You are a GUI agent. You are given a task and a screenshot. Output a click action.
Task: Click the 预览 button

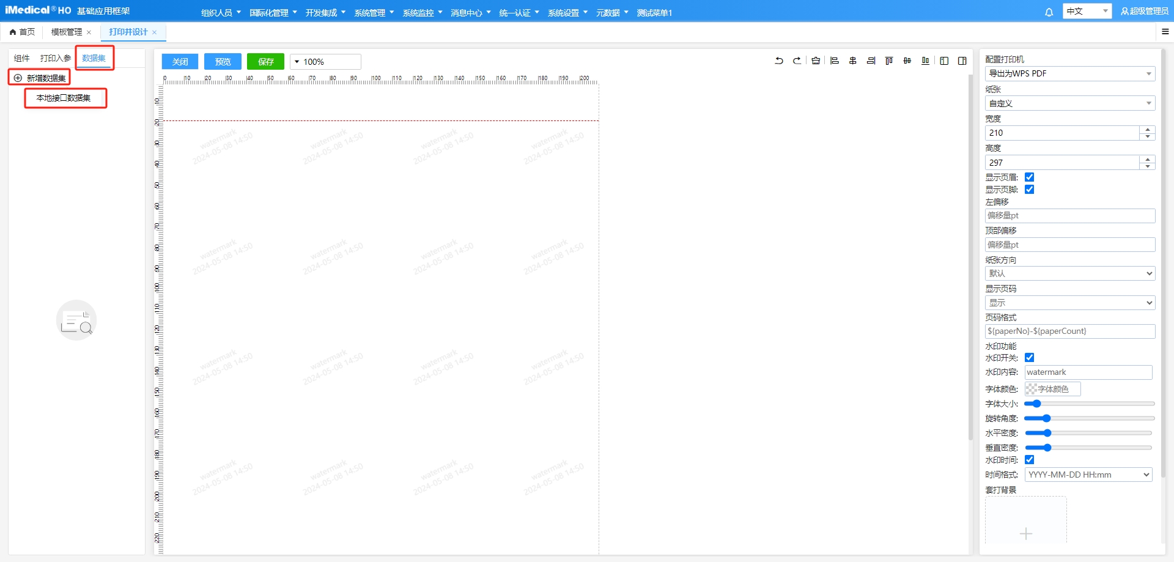click(223, 62)
